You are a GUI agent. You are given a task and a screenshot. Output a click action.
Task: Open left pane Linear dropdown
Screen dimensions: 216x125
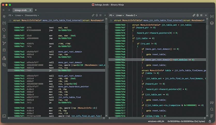[19, 15]
